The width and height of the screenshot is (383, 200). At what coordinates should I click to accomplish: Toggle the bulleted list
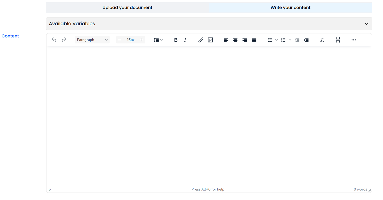click(x=270, y=40)
